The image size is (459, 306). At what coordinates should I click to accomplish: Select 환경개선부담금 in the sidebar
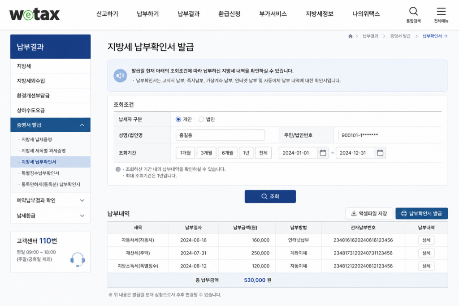tap(50, 96)
